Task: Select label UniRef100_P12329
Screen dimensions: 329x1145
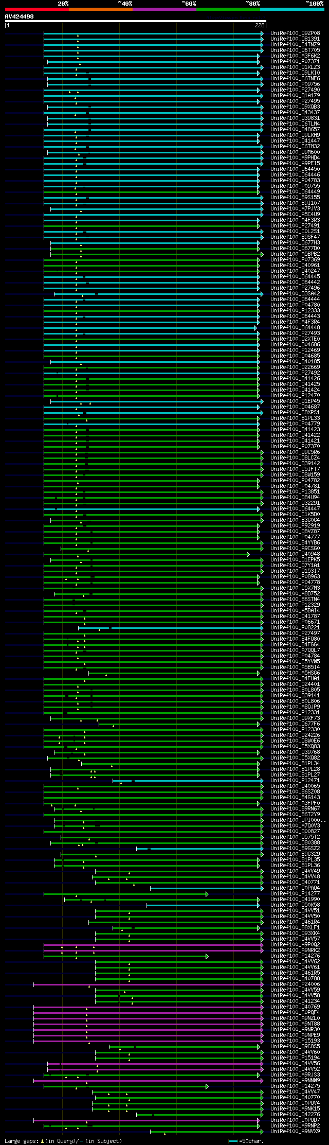Action: [x=295, y=605]
